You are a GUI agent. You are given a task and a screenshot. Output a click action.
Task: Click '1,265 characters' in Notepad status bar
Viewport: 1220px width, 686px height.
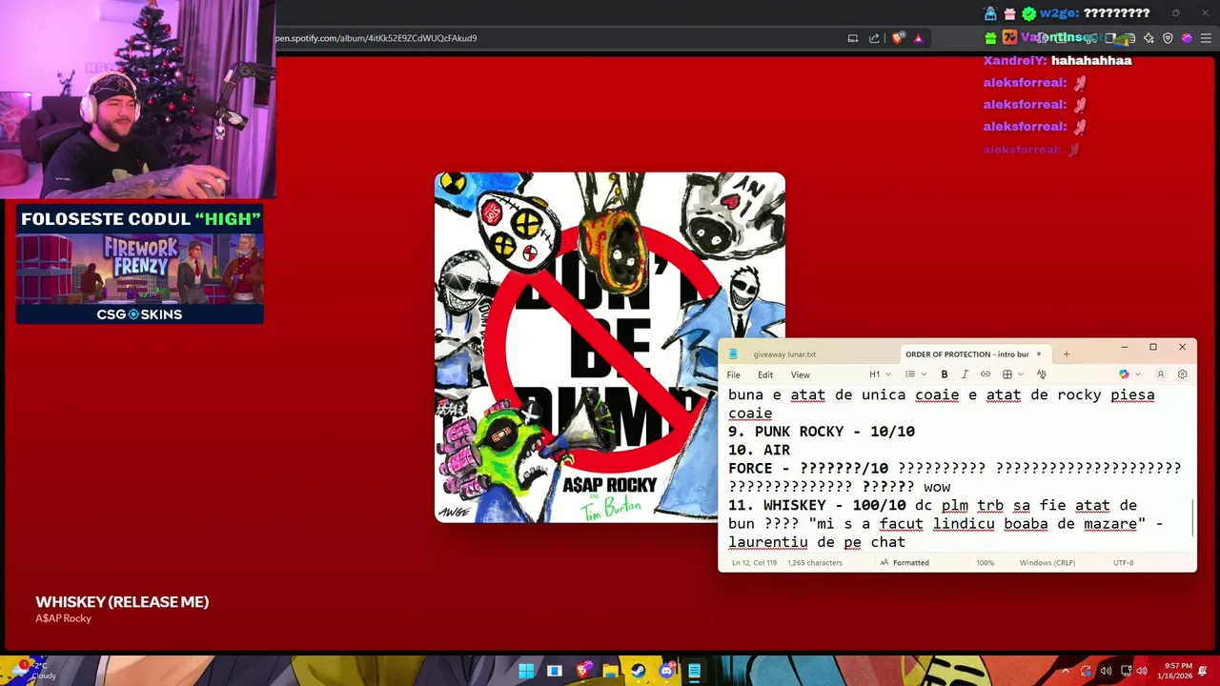815,563
